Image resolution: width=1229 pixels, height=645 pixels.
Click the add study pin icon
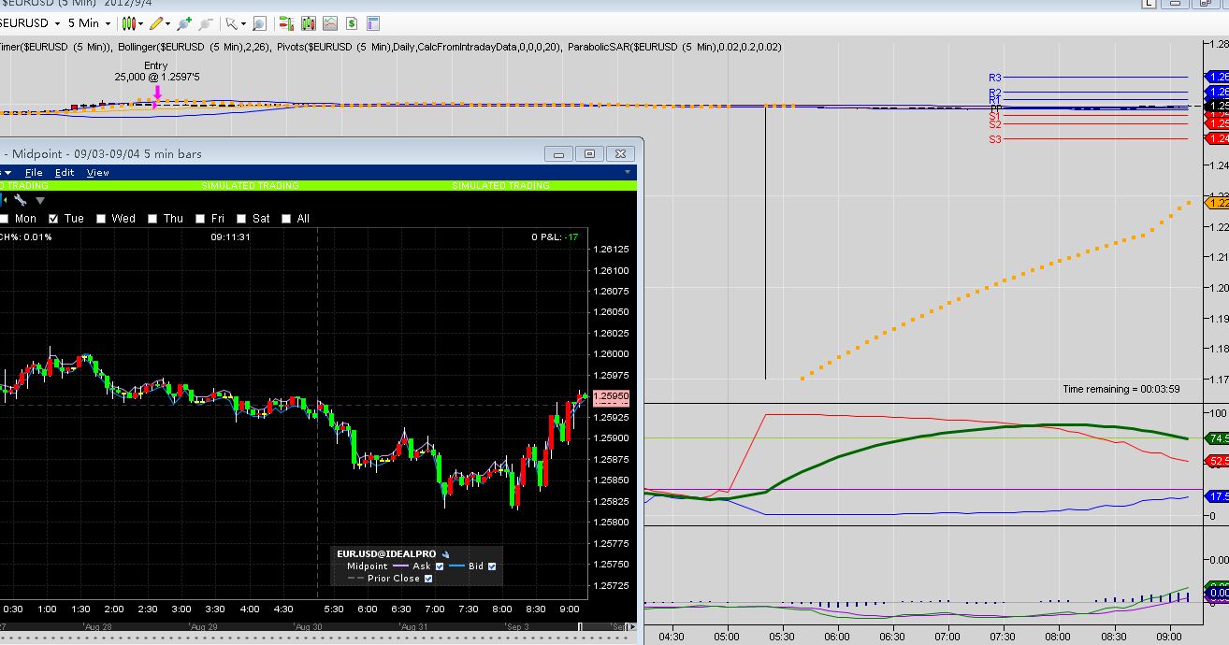click(184, 23)
